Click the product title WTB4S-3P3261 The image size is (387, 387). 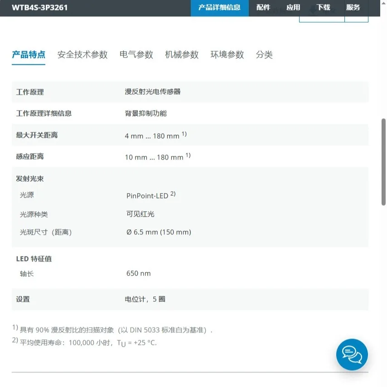[39, 8]
